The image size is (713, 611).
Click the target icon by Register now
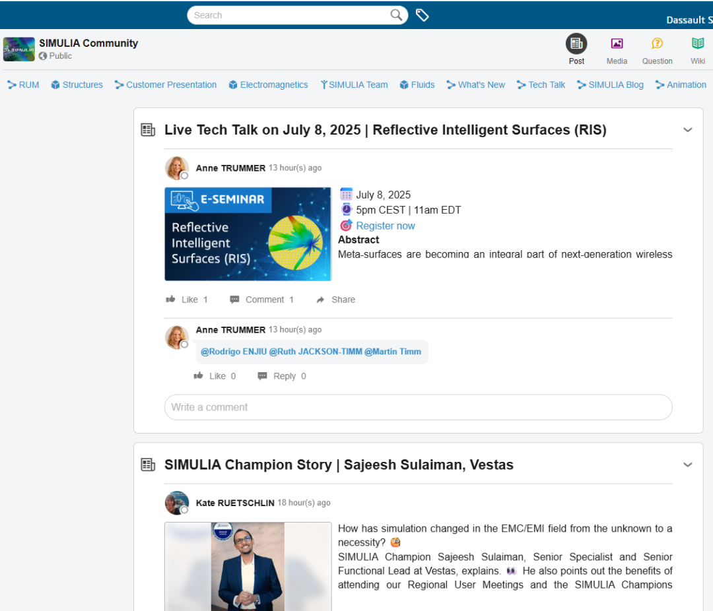346,225
